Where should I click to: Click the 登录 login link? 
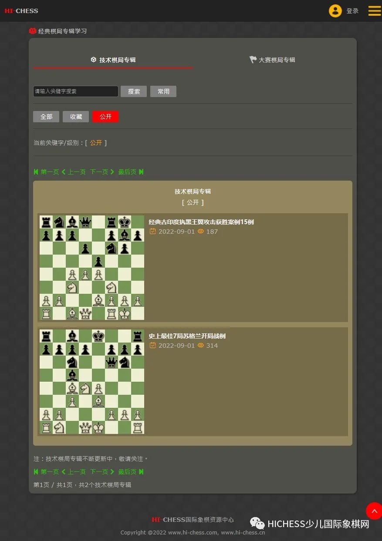(x=352, y=11)
